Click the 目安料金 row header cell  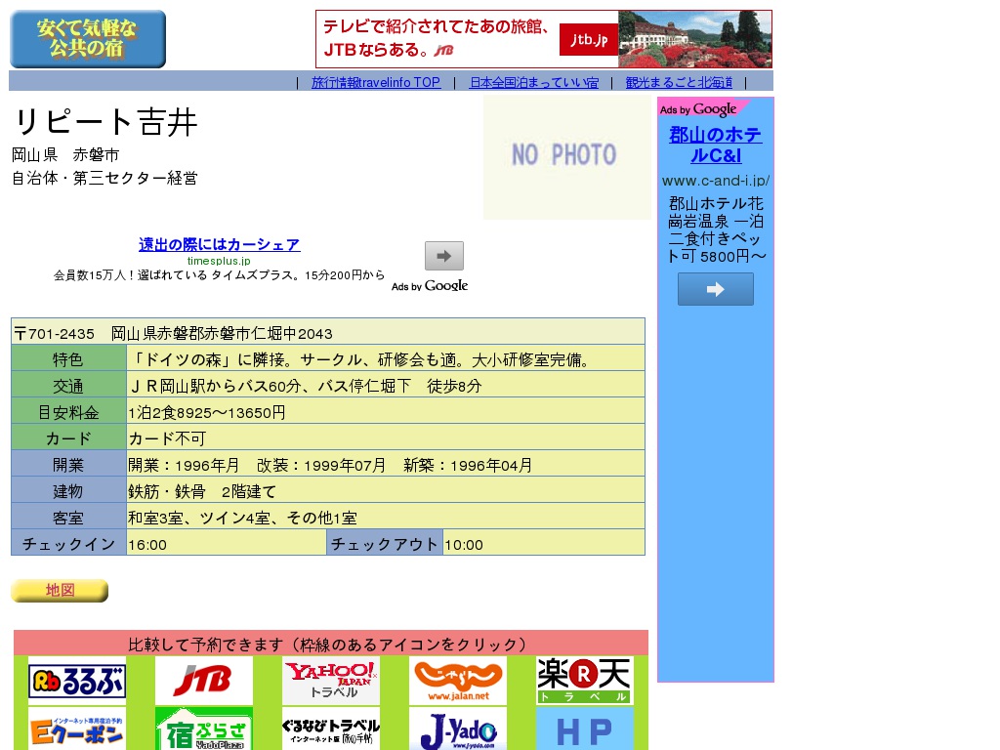coord(69,411)
